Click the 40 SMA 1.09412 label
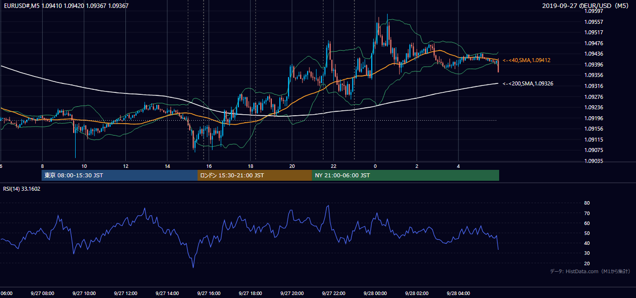The image size is (636, 298). coord(527,60)
